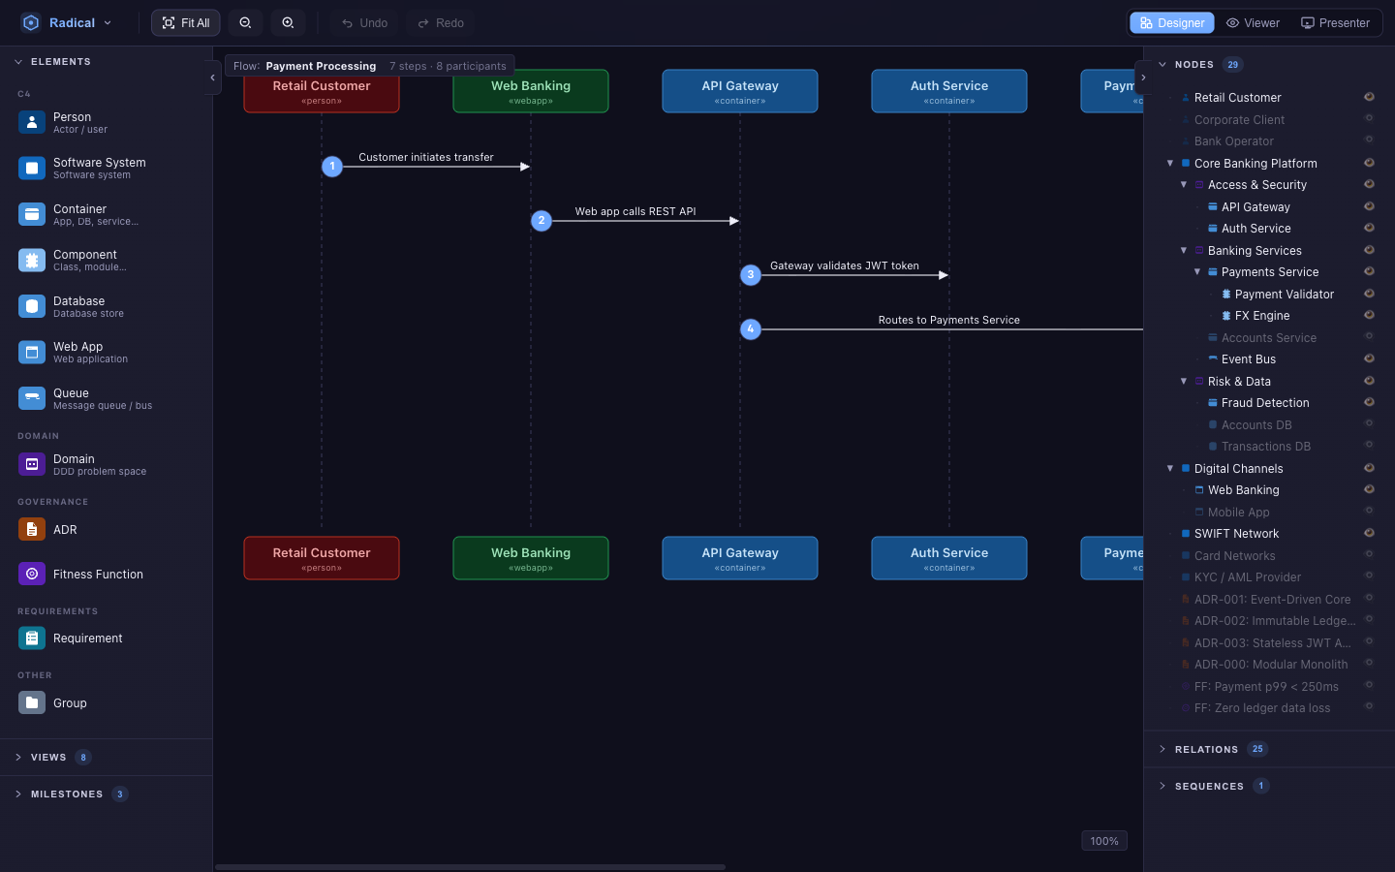Choose the Web App element icon

click(x=32, y=353)
